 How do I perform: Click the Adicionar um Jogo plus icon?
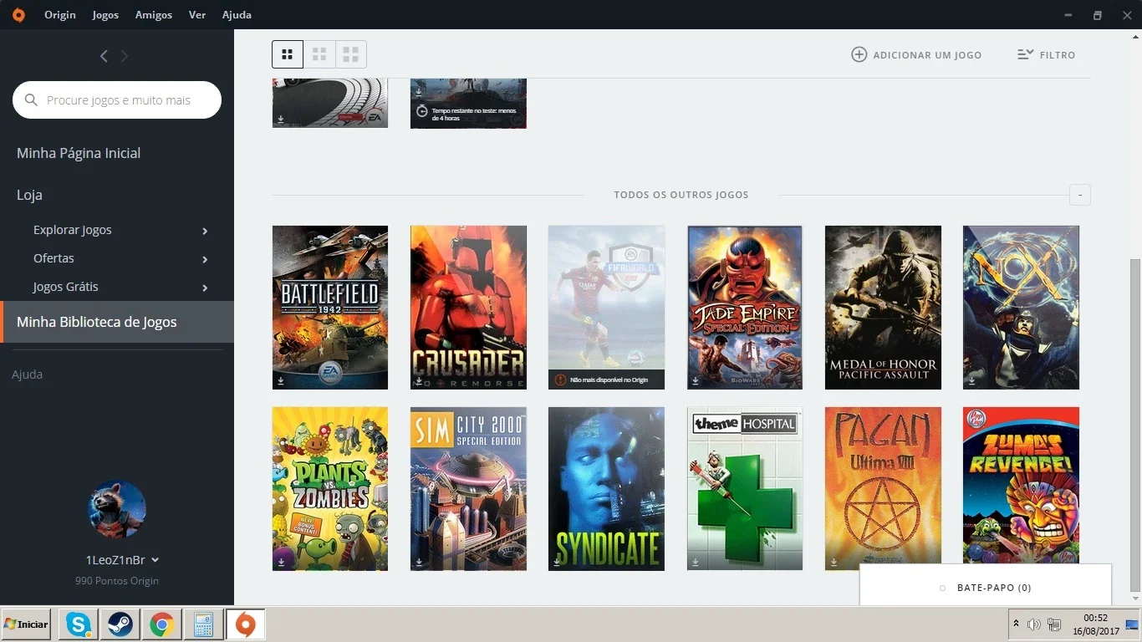859,54
